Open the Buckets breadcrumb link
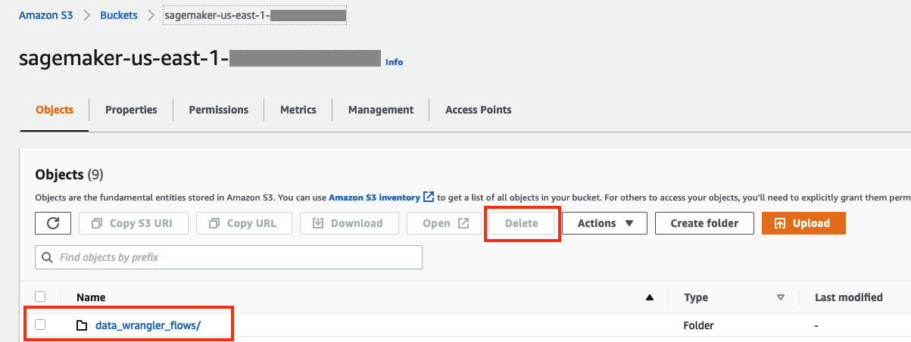911x342 pixels. coord(119,14)
